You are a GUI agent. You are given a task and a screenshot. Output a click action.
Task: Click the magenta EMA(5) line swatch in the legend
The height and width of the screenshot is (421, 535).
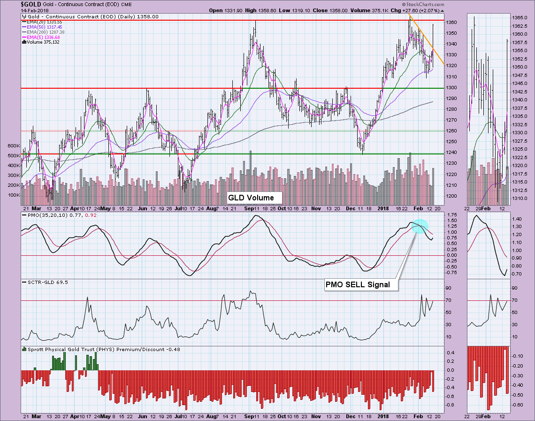[x=24, y=37]
